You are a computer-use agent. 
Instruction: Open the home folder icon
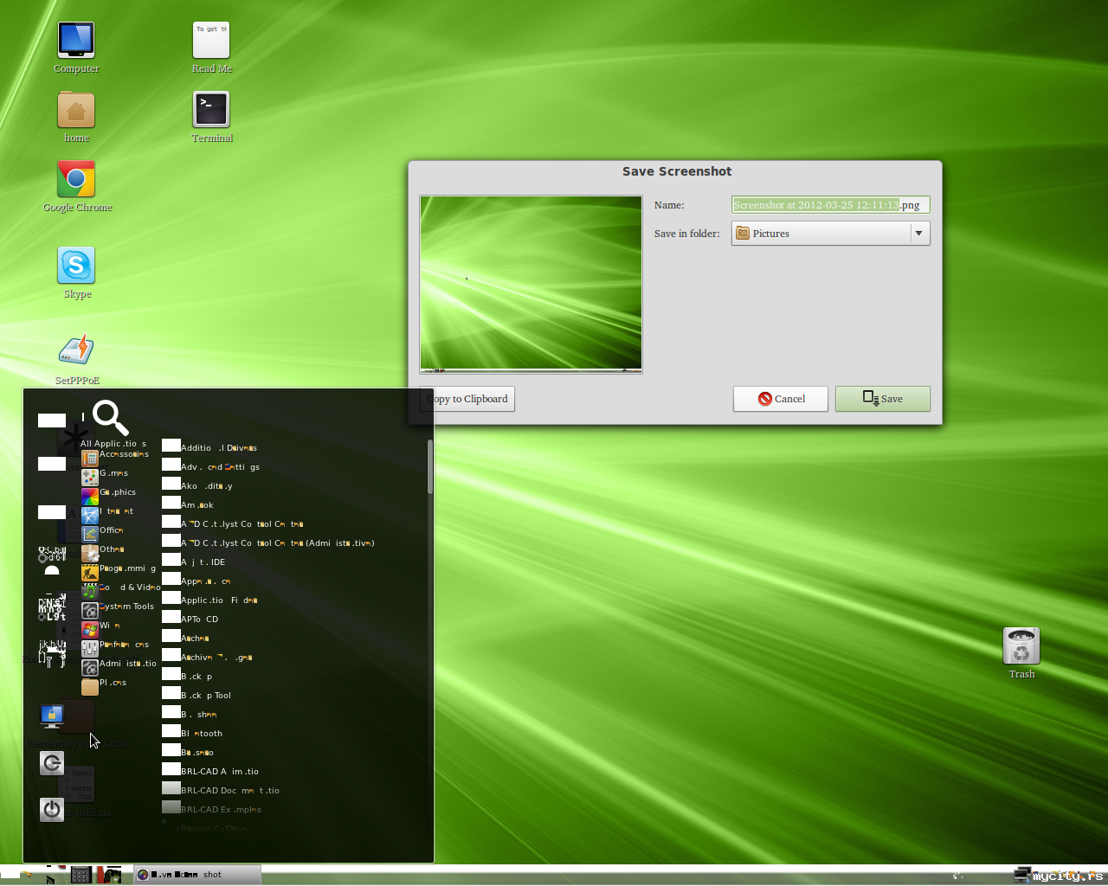click(x=76, y=111)
